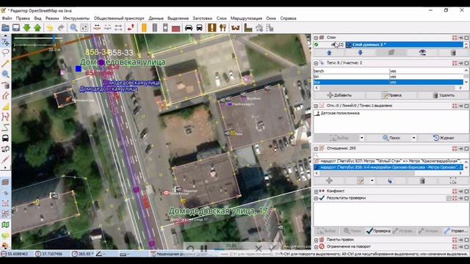The image size is (470, 264).
Task: Click the grey redo arrow icon
Action: [x=60, y=28]
